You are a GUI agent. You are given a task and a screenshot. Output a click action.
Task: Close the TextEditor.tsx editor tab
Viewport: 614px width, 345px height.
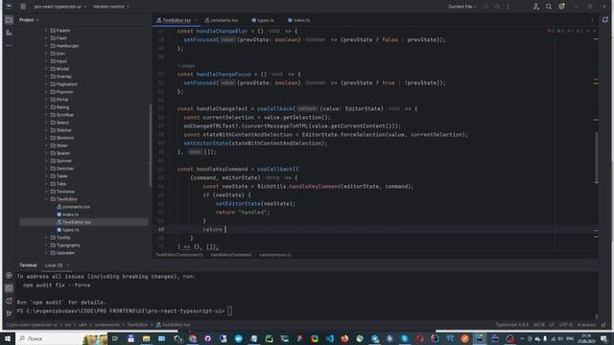(196, 20)
